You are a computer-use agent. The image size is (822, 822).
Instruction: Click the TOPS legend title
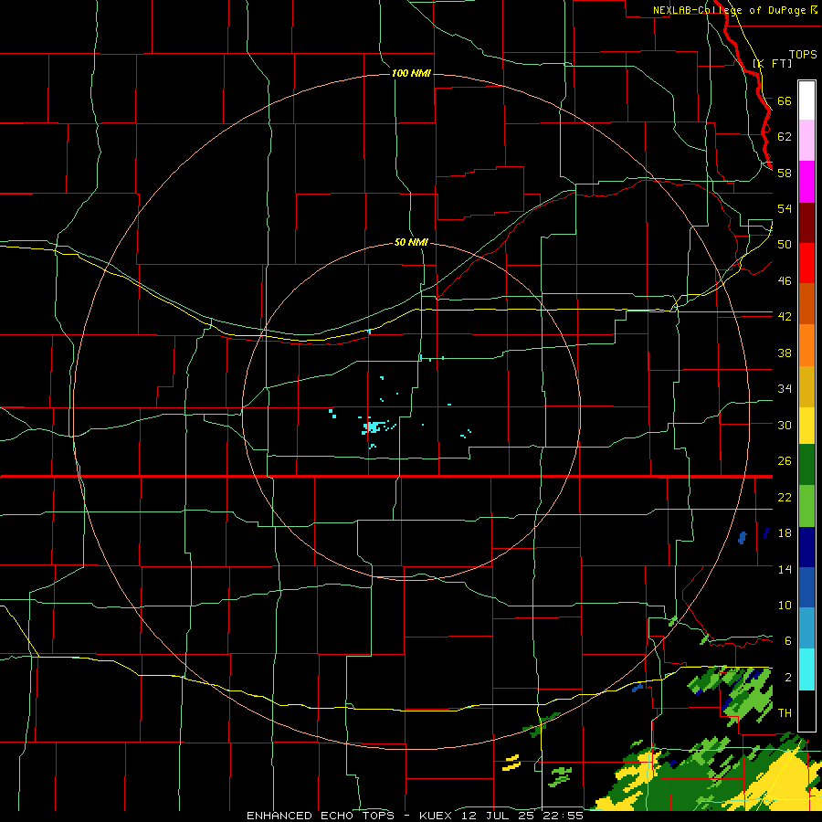tap(803, 55)
